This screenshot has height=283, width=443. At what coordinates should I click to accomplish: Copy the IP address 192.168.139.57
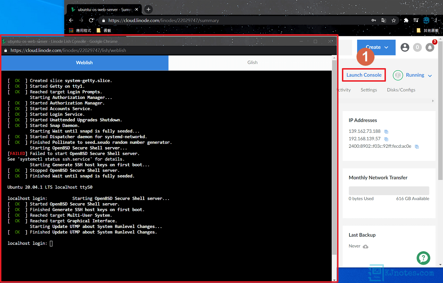tap(386, 139)
